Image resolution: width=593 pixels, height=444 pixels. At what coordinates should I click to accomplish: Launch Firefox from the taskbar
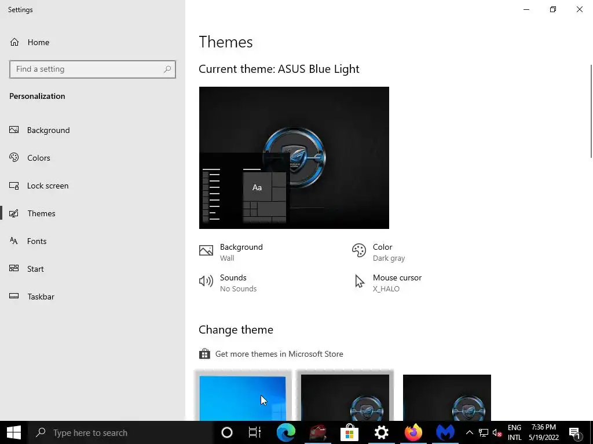[x=413, y=432]
